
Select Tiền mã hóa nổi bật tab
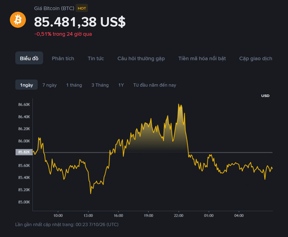(202, 59)
